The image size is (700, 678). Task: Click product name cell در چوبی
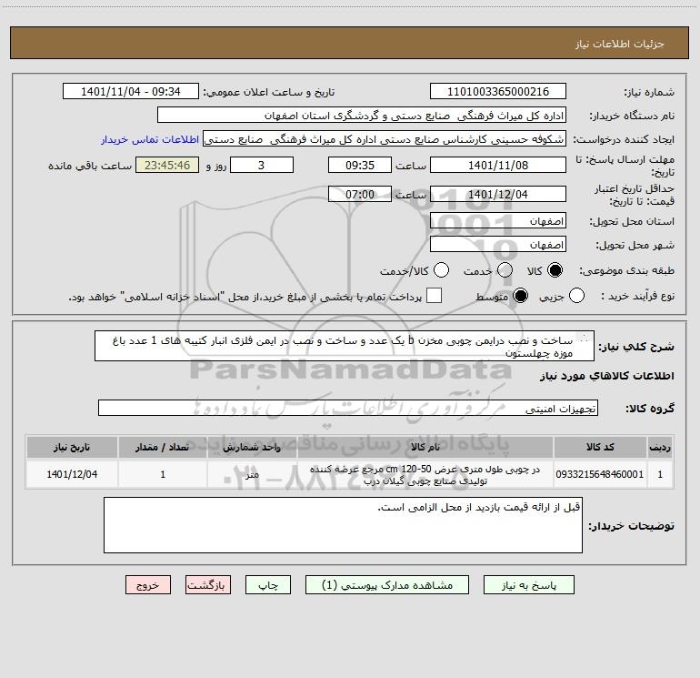425,474
